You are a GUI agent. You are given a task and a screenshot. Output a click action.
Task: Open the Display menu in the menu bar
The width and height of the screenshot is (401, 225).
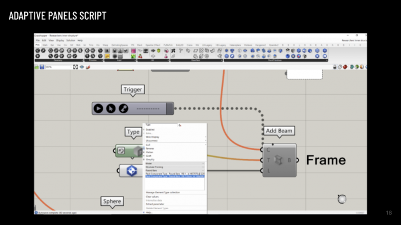(x=59, y=41)
